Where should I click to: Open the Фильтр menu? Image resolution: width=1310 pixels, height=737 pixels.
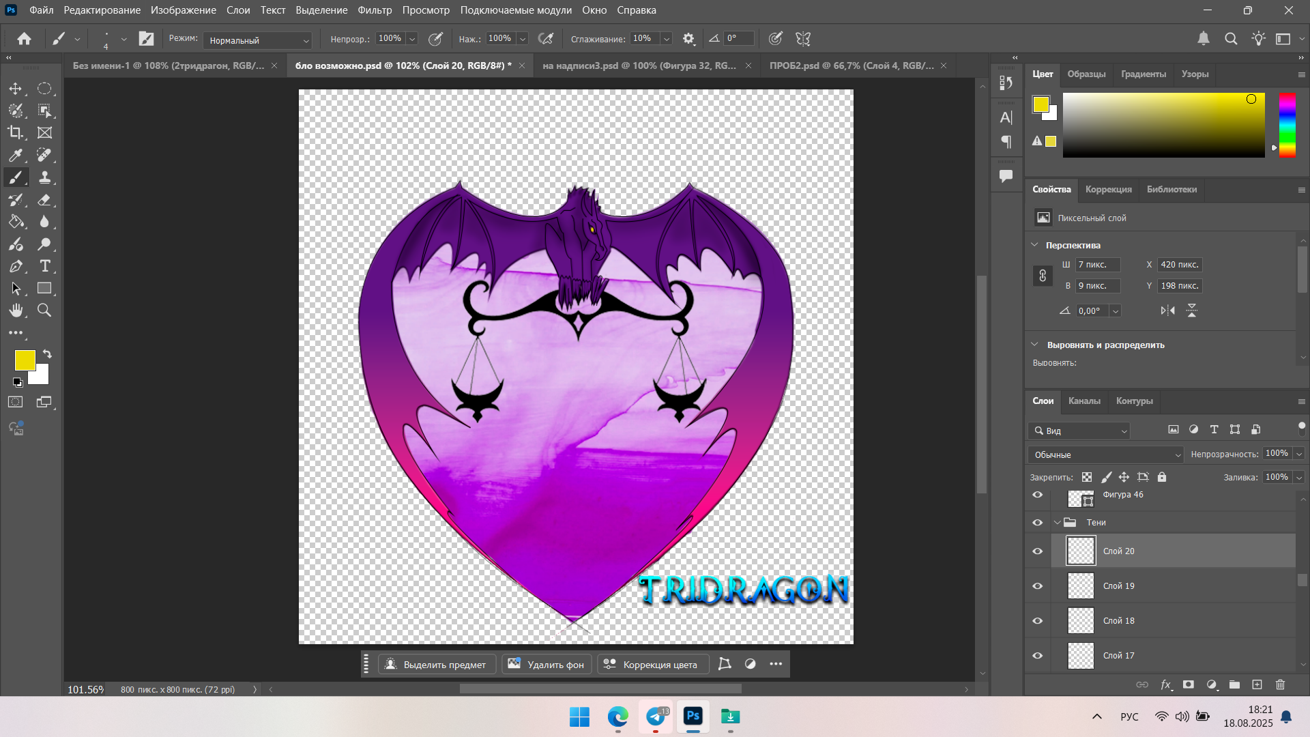pyautogui.click(x=375, y=10)
